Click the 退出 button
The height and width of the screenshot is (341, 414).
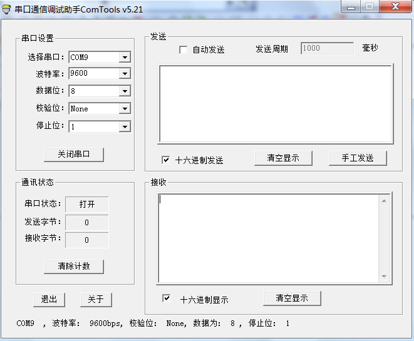49,300
